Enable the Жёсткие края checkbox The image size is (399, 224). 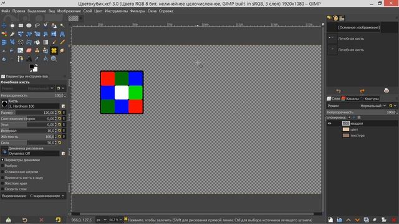coord(2,184)
